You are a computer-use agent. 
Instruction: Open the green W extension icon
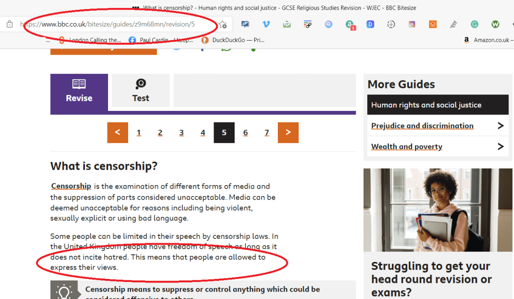click(495, 24)
